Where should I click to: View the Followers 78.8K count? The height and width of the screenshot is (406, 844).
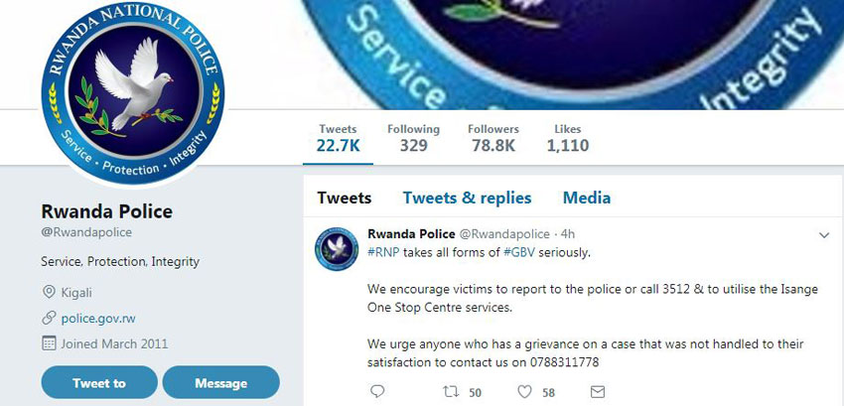point(493,138)
